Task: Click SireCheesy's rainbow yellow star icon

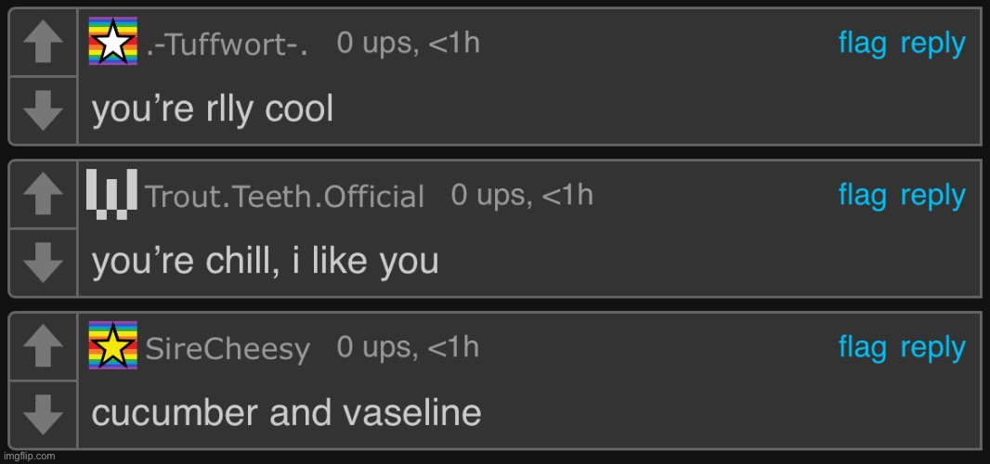Action: (112, 345)
